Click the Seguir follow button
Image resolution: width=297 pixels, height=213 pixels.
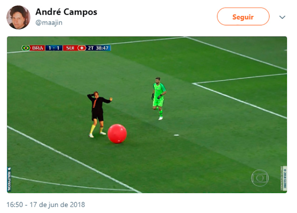click(243, 17)
